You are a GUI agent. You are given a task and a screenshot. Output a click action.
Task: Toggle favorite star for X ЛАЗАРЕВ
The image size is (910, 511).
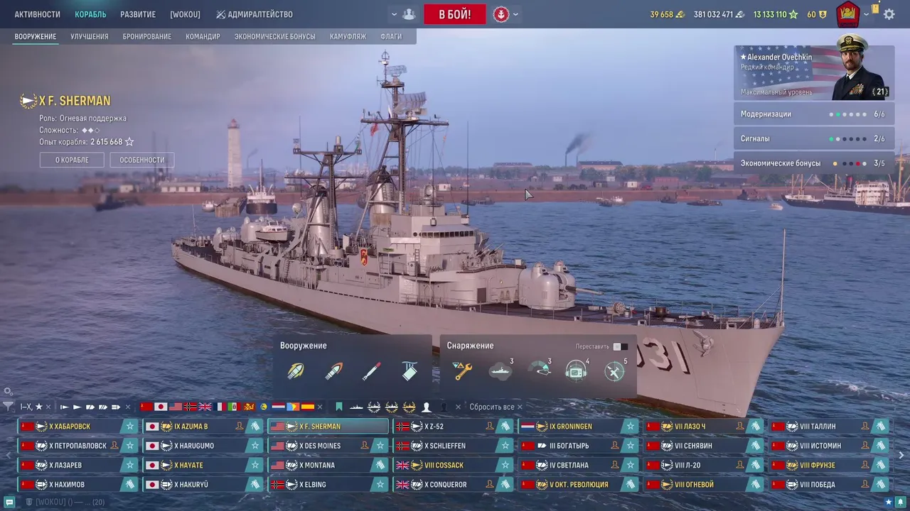pos(129,466)
